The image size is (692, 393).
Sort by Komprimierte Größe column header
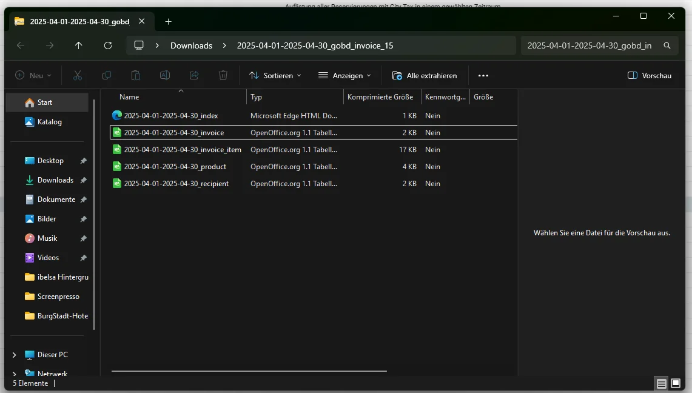382,96
